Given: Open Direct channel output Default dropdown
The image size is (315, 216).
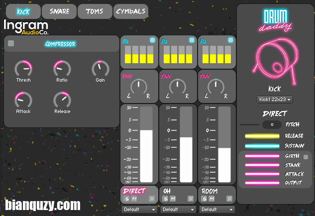Looking at the screenshot, I should coord(139,210).
